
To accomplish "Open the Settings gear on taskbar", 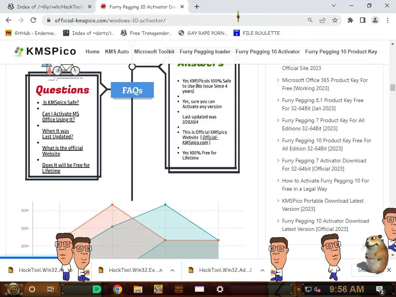I will (220, 289).
